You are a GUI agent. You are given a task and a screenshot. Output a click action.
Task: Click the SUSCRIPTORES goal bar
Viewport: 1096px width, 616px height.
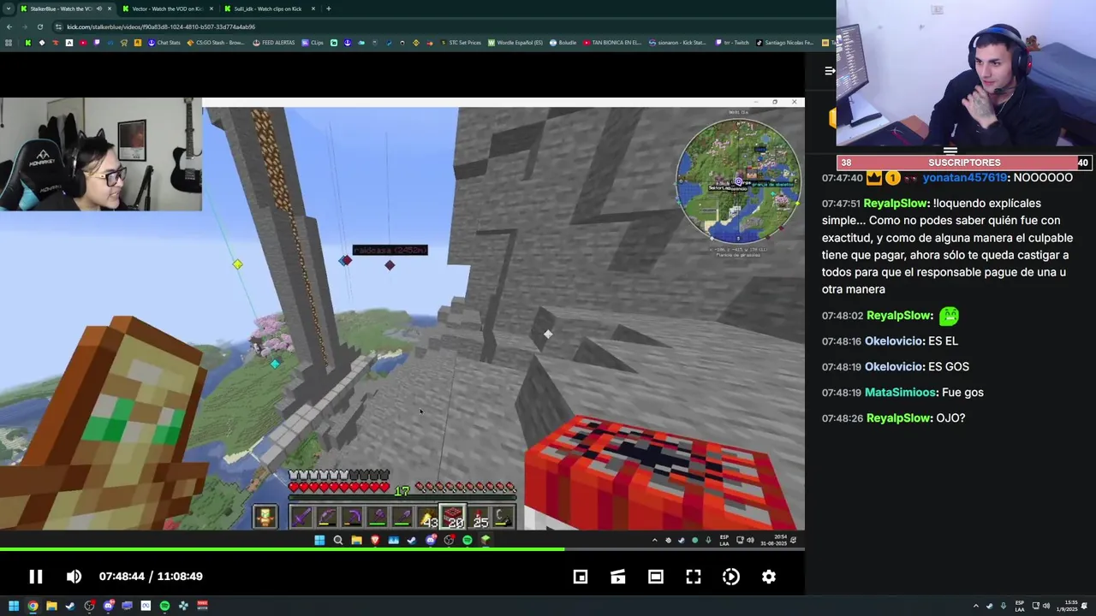tap(964, 163)
